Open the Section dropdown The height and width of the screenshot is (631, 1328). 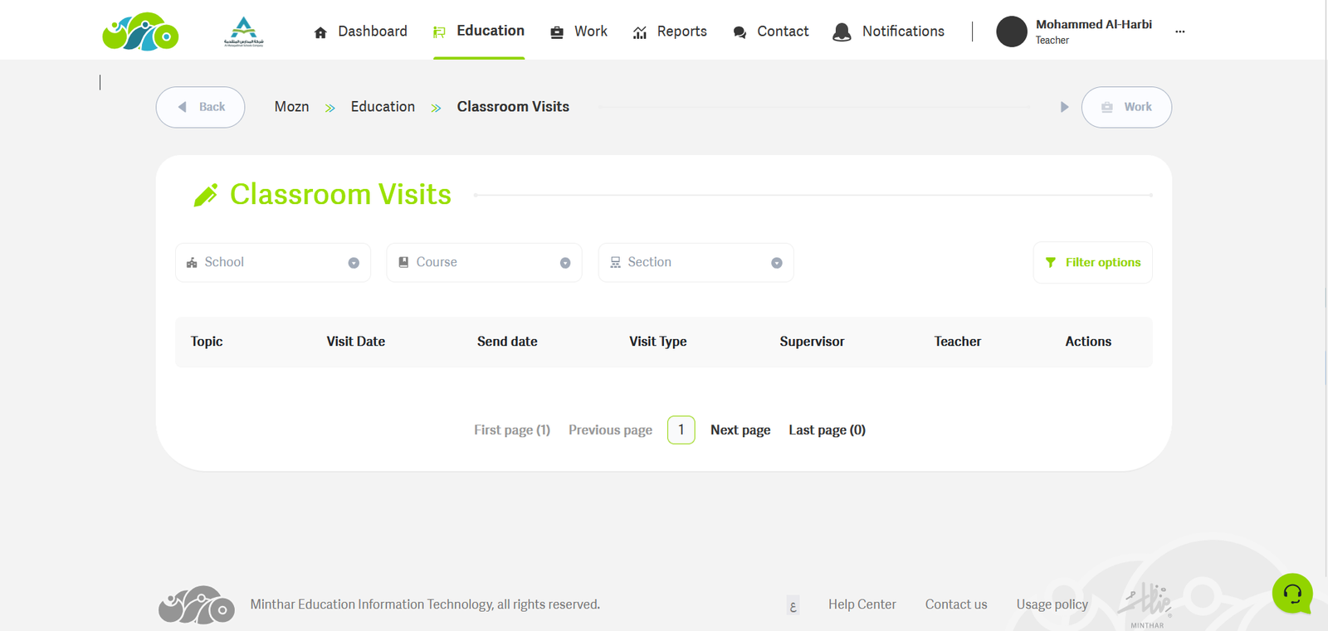(x=696, y=263)
